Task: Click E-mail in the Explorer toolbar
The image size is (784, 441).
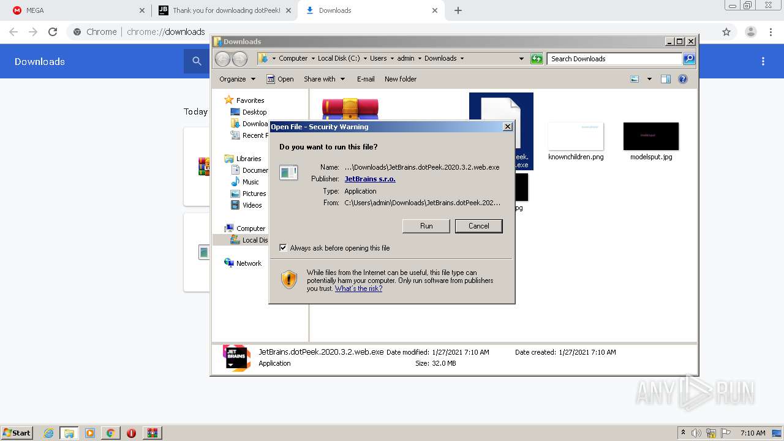Action: click(x=366, y=79)
